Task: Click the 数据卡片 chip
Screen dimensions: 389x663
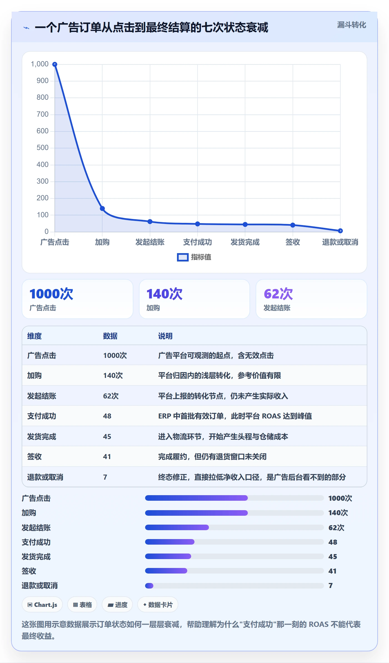Action: tap(158, 604)
